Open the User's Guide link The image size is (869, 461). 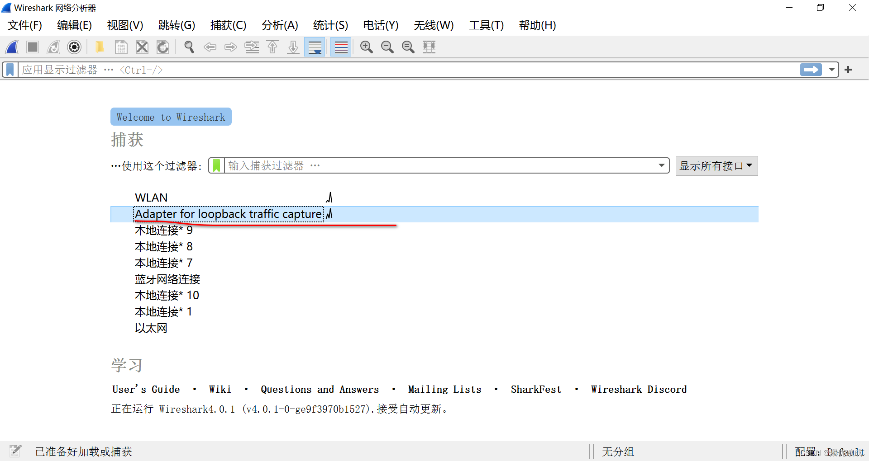click(x=146, y=389)
